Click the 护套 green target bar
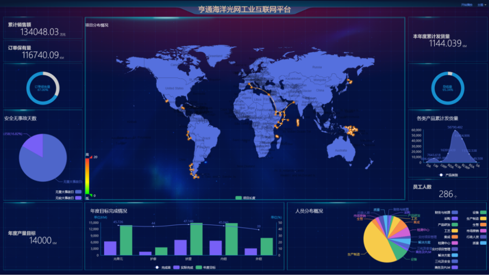489x275 pixels. click(161, 251)
